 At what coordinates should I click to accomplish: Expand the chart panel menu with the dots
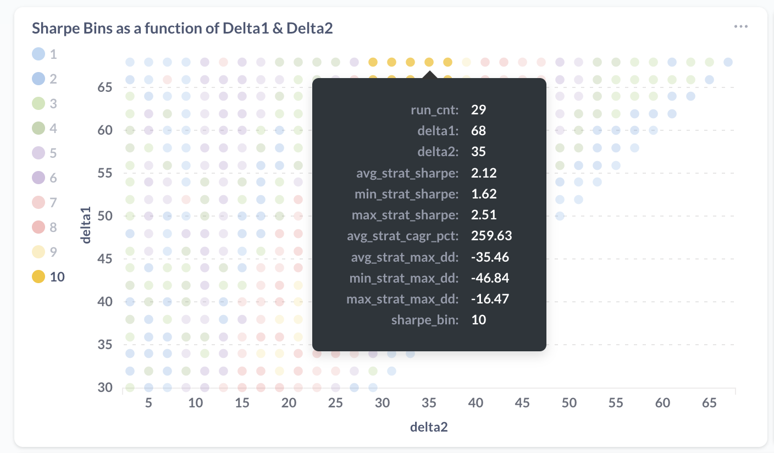tap(741, 26)
